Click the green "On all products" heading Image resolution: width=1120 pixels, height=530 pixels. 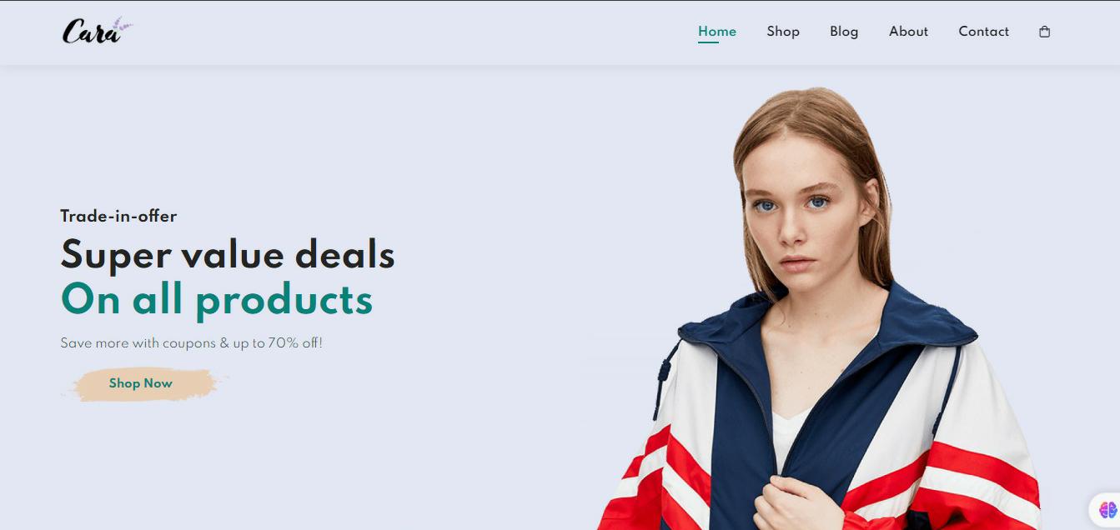[217, 299]
